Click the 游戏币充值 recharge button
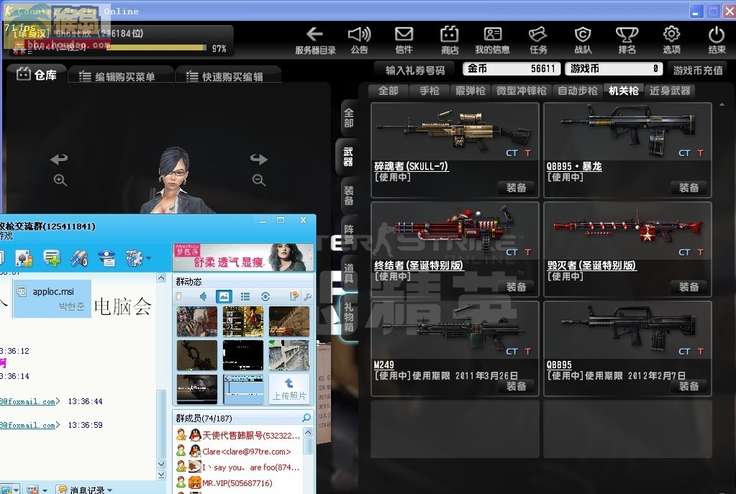This screenshot has height=494, width=736. [x=698, y=70]
